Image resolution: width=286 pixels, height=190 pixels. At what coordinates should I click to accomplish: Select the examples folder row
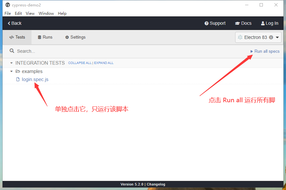[32, 71]
